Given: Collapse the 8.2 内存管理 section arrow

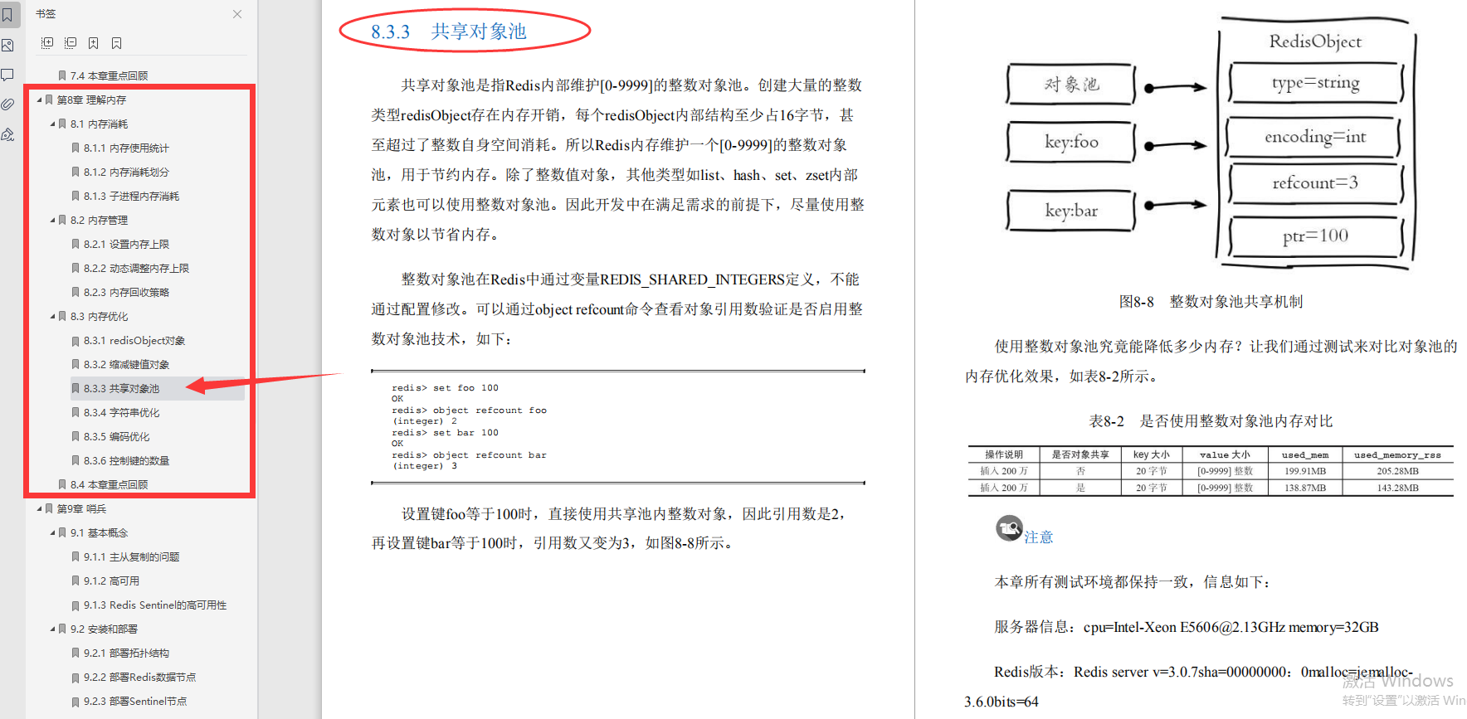Looking at the screenshot, I should [52, 220].
